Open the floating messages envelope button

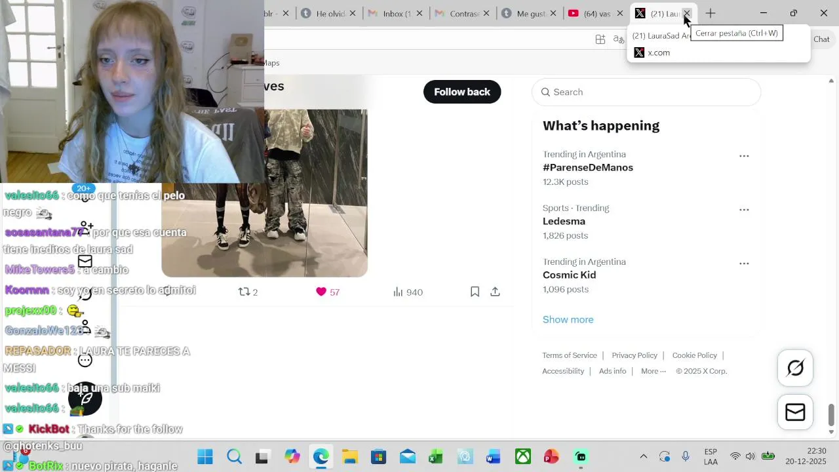click(x=795, y=412)
